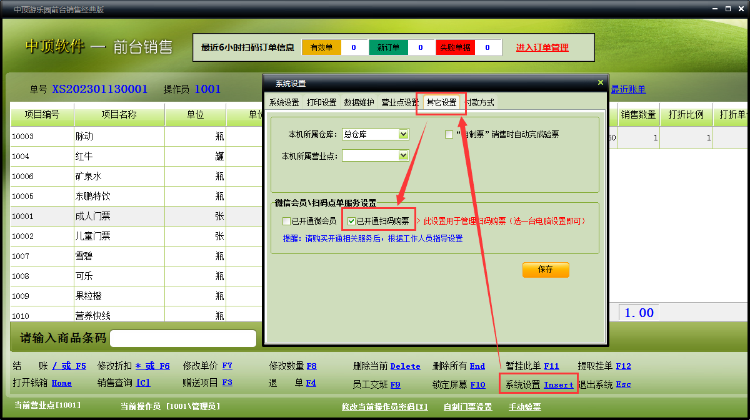750x420 pixels.
Task: Open the 进入订单管理 link
Action: pyautogui.click(x=542, y=47)
